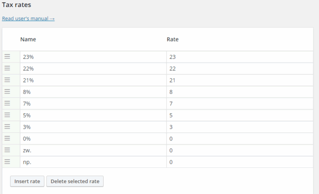Open the Read user's manual link

(x=28, y=19)
